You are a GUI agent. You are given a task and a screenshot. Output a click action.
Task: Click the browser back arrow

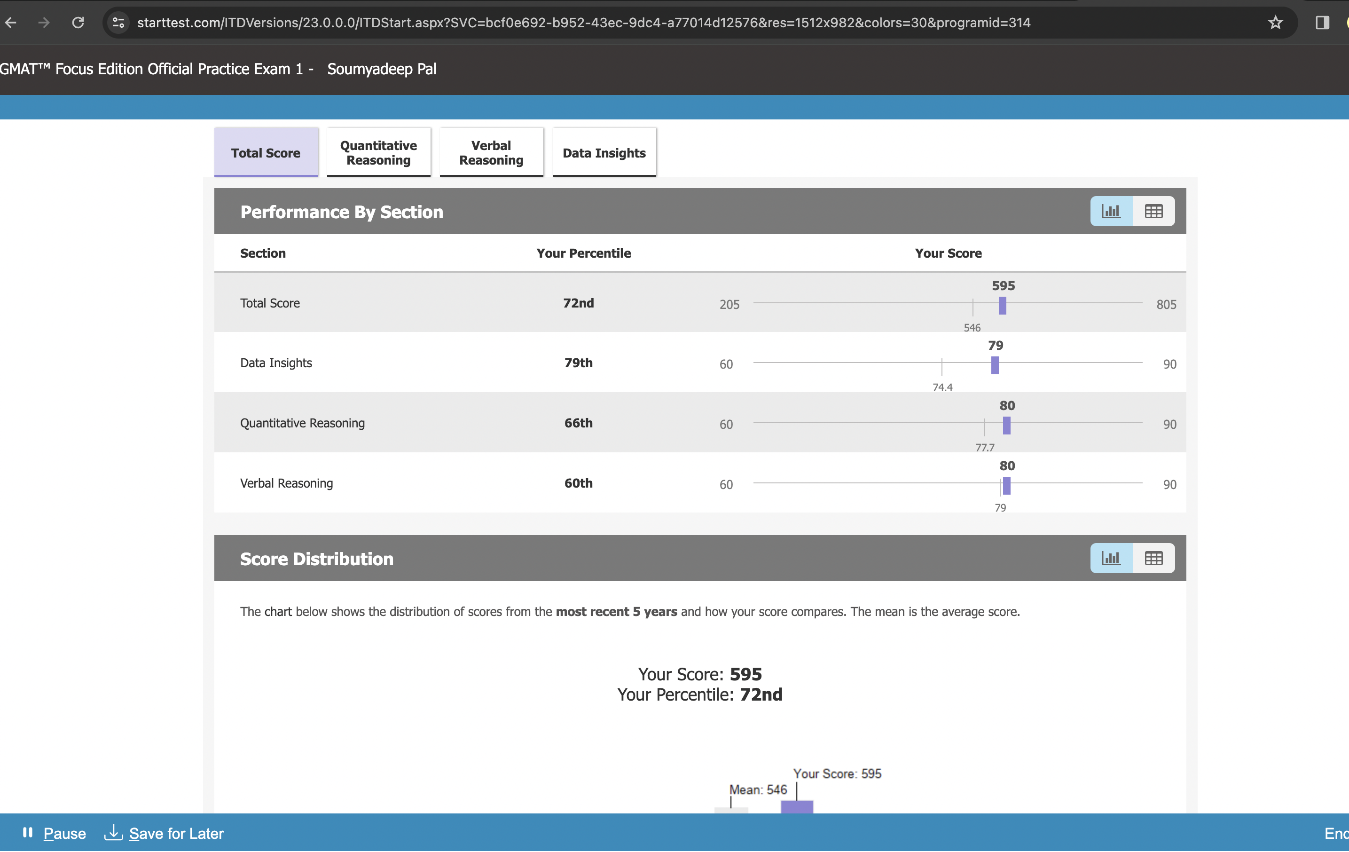click(11, 23)
